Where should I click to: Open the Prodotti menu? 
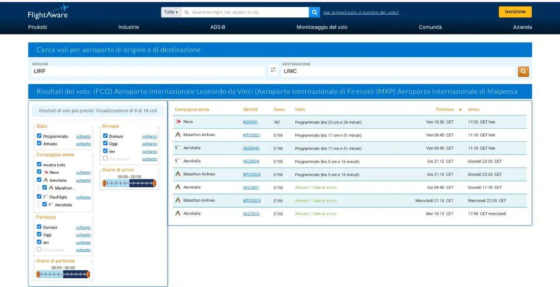click(38, 27)
